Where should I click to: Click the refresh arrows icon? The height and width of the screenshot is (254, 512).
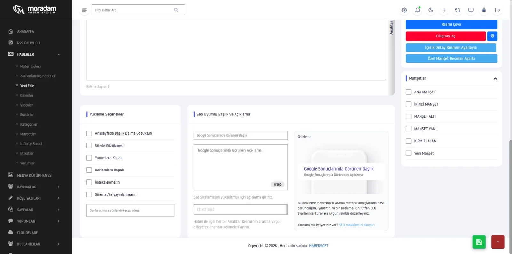[x=458, y=10]
